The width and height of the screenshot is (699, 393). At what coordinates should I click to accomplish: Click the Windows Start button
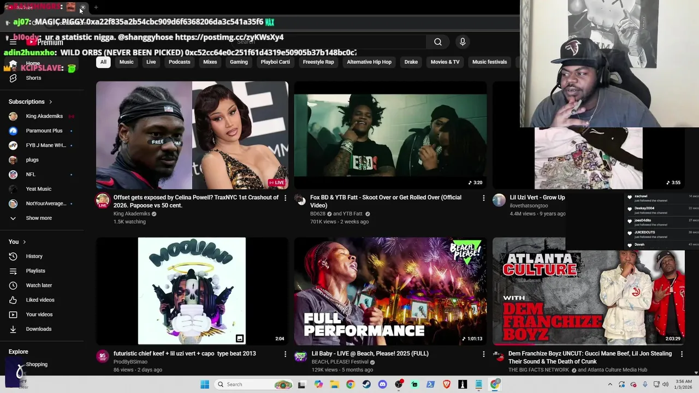tap(205, 384)
